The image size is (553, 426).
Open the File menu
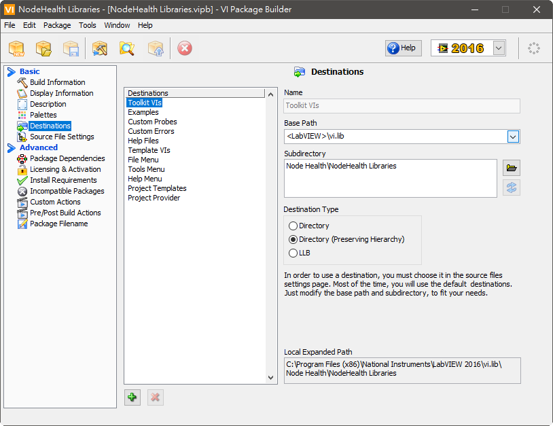click(x=10, y=25)
